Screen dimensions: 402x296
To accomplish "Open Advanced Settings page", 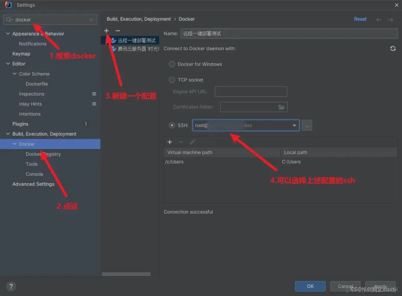I will pyautogui.click(x=33, y=184).
